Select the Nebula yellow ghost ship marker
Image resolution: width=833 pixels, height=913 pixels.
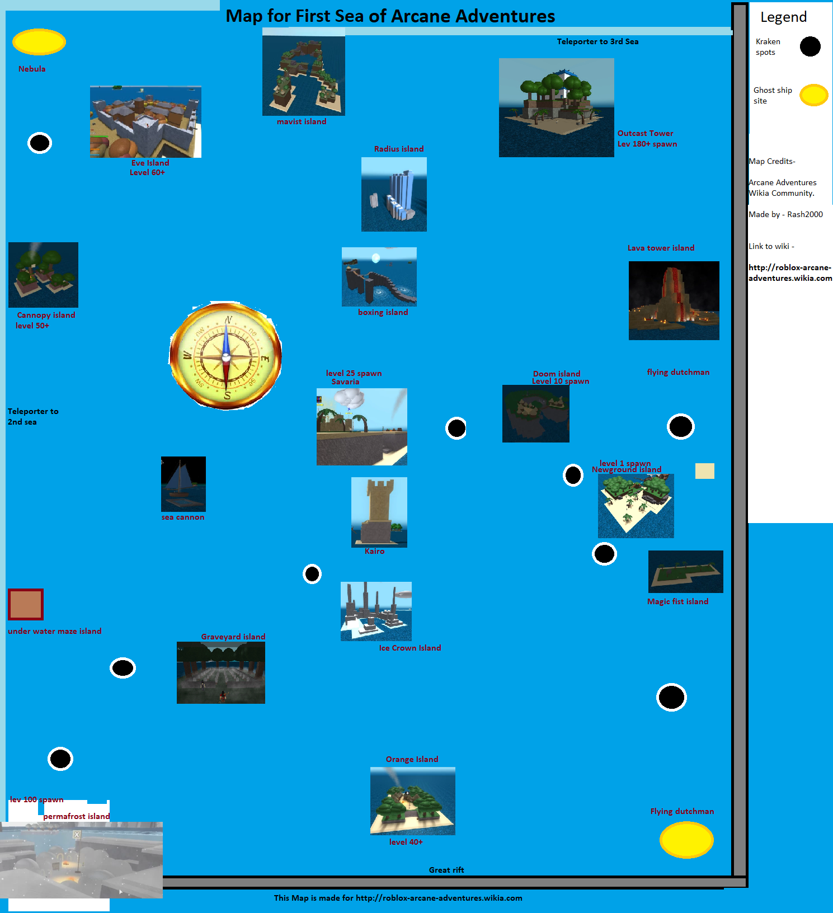click(x=39, y=42)
